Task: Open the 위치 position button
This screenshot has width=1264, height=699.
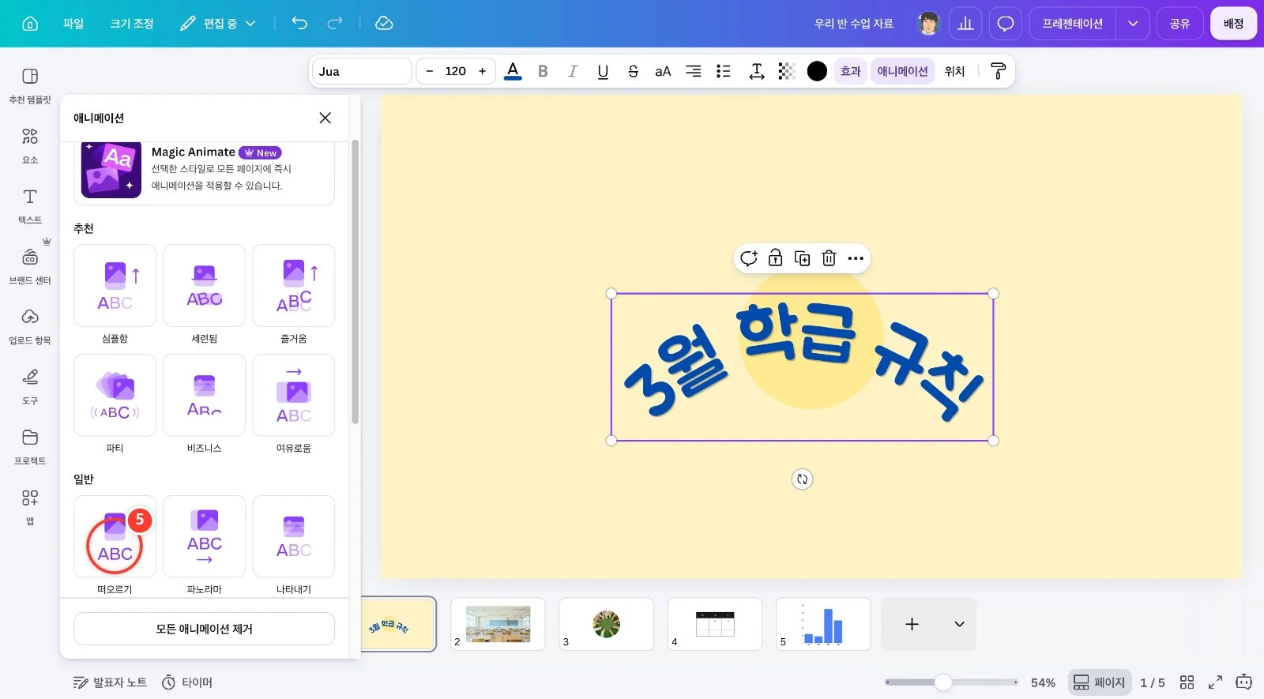Action: 954,71
